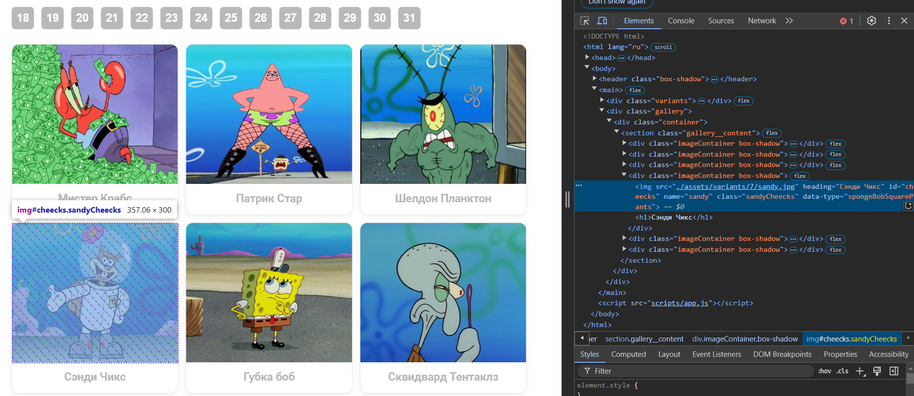Select the h1 Сэнди Чикс DOM row

(x=674, y=218)
